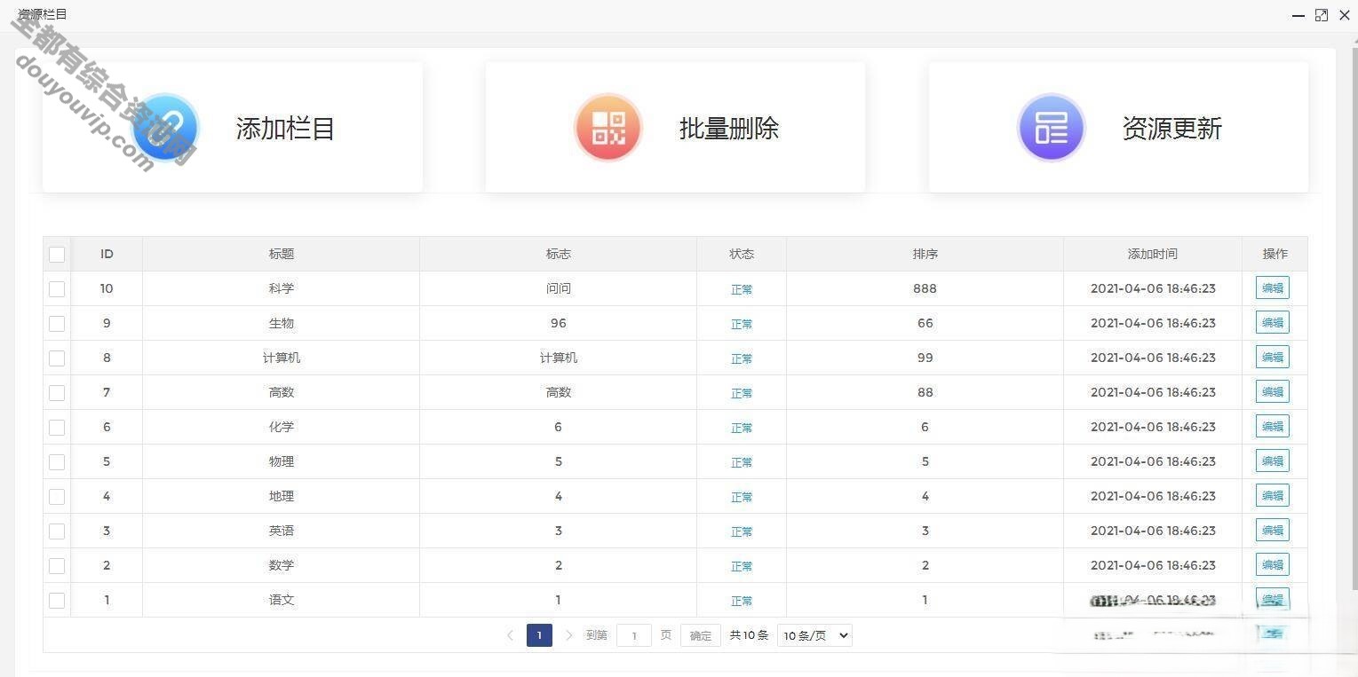Click the 正常 status in the 语文 row
The image size is (1358, 677).
tap(742, 601)
